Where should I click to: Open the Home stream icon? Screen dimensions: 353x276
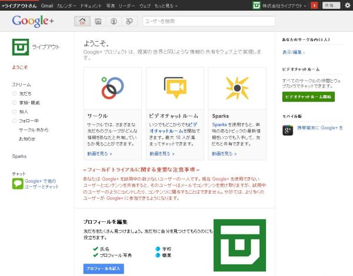click(82, 21)
